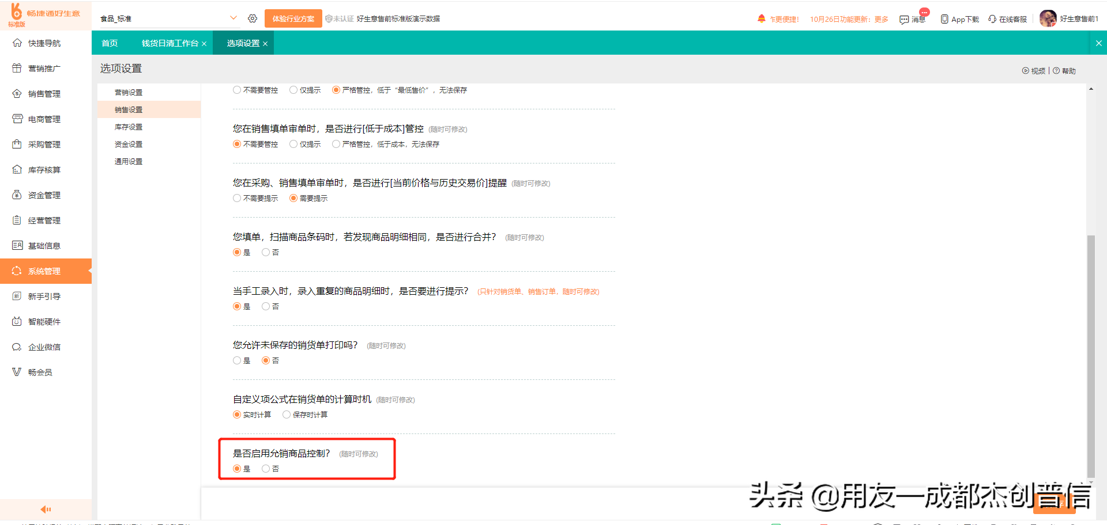Viewport: 1107px width, 525px height.
Task: Open the 企业微信 module
Action: coord(36,346)
